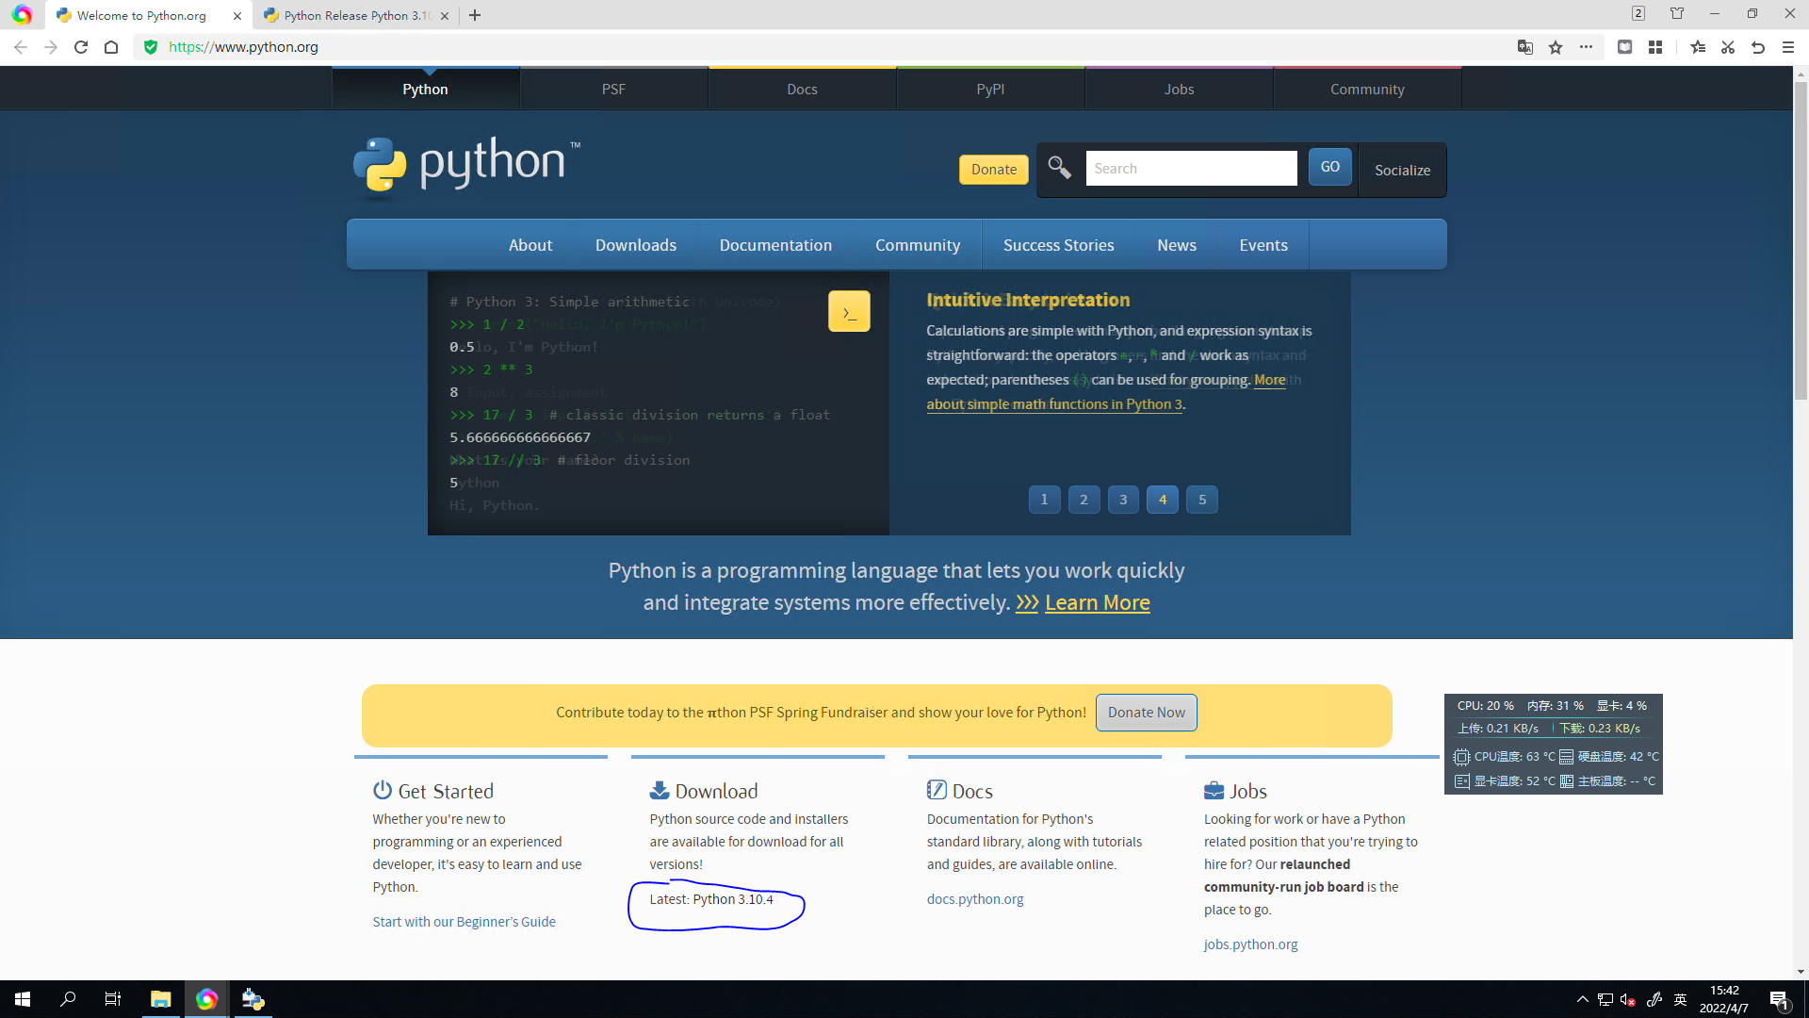Open the extensions grid icon
This screenshot has height=1018, width=1809.
tap(1655, 47)
